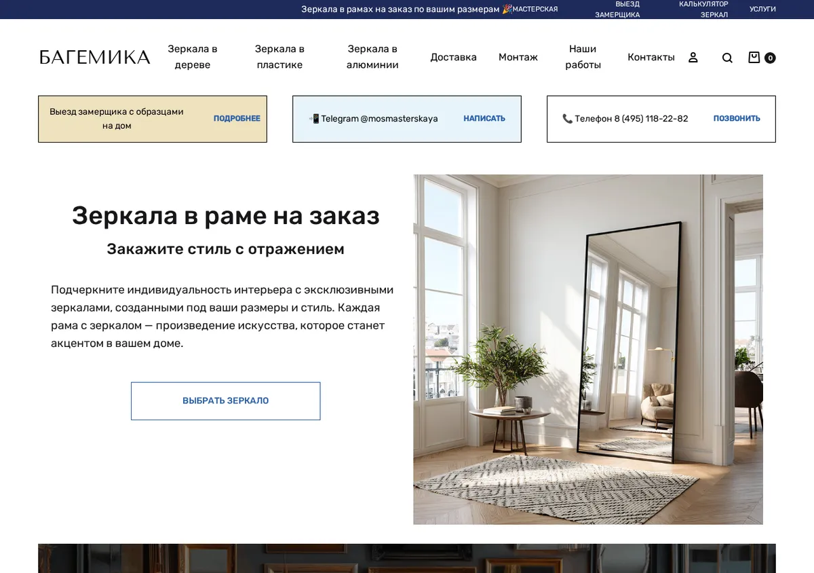Click ПОЗВОНИТЬ next to the phone number
Screen dimensions: 814x573
[737, 119]
